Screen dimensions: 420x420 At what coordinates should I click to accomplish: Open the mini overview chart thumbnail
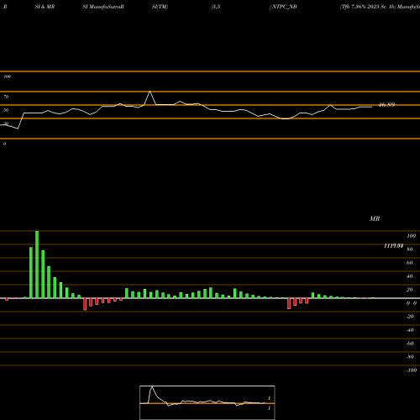click(x=207, y=402)
